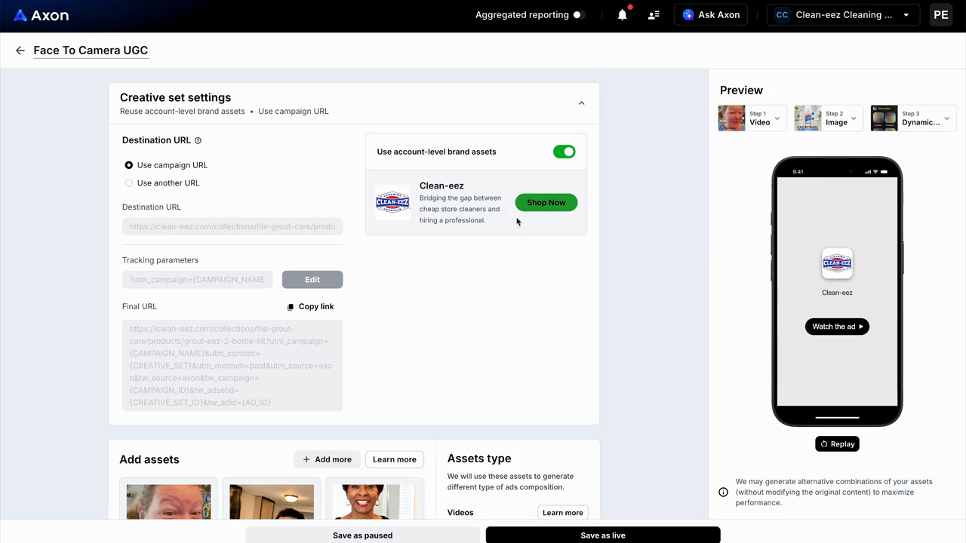
Task: Collapse the Creative set settings section
Action: 581,103
